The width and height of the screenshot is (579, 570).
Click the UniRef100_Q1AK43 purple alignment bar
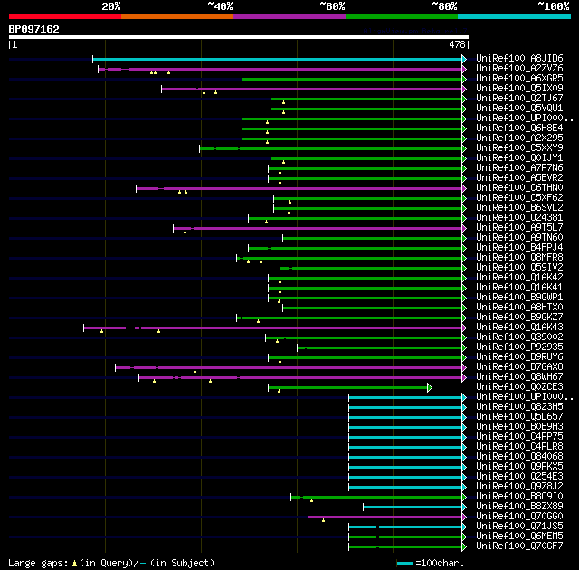[x=272, y=328]
